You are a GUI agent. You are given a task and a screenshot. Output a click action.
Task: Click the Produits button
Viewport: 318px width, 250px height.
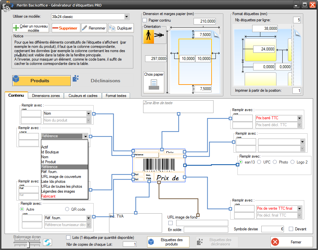42,81
